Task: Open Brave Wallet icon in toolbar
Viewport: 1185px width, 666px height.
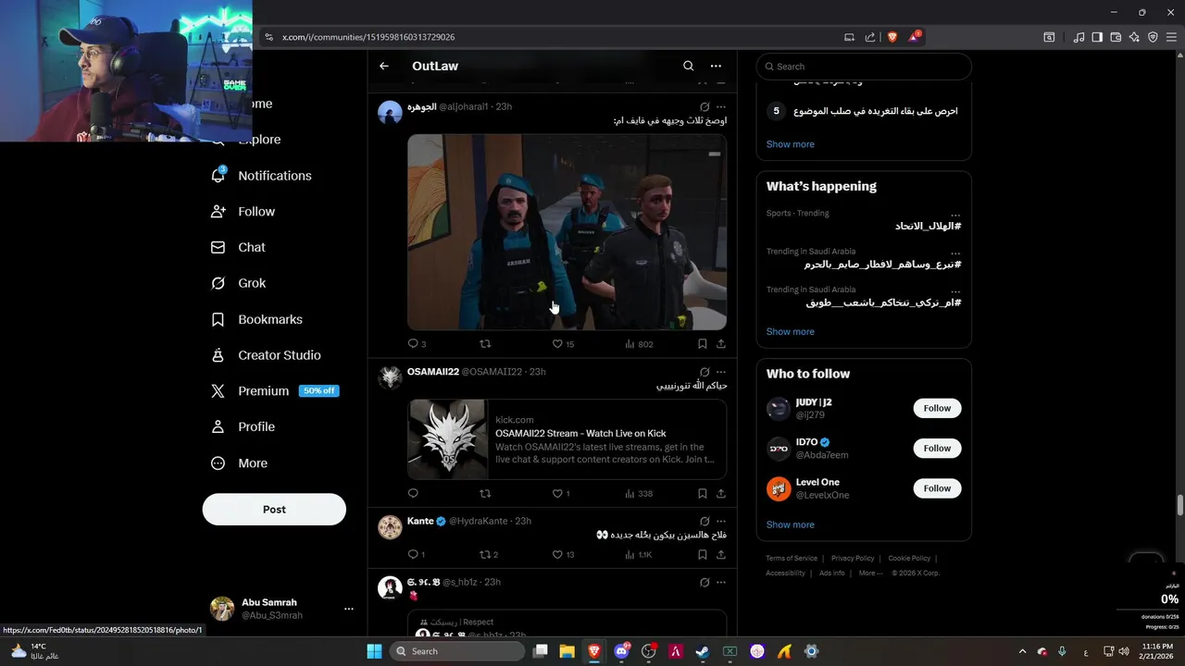Action: 1116,37
